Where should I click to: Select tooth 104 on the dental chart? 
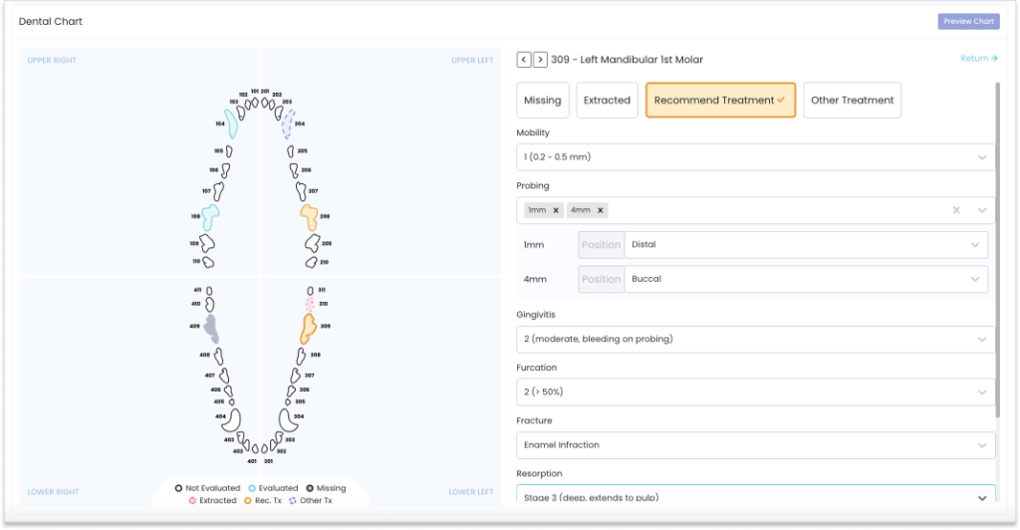pos(231,124)
